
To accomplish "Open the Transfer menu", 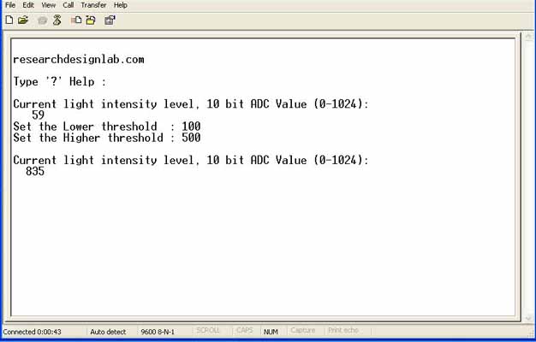I will 93,5.
